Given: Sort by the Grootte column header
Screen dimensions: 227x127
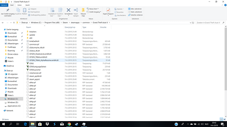Looking at the screenshot, I should tap(103, 27).
